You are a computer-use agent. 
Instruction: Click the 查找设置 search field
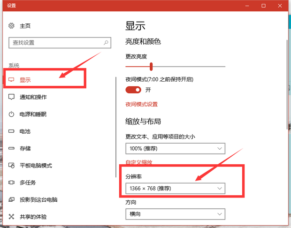point(60,43)
